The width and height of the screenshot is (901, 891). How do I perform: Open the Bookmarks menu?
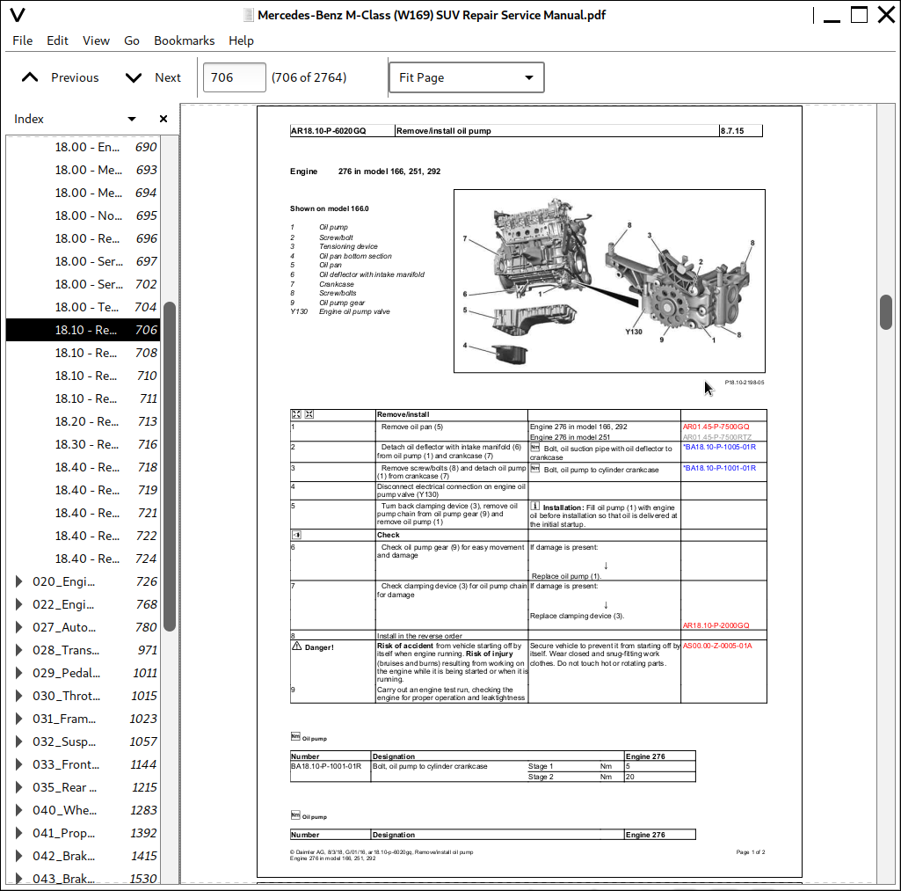click(x=184, y=40)
